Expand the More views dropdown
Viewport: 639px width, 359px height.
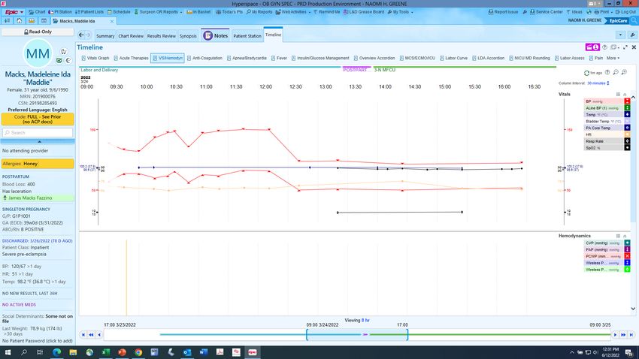coord(613,58)
